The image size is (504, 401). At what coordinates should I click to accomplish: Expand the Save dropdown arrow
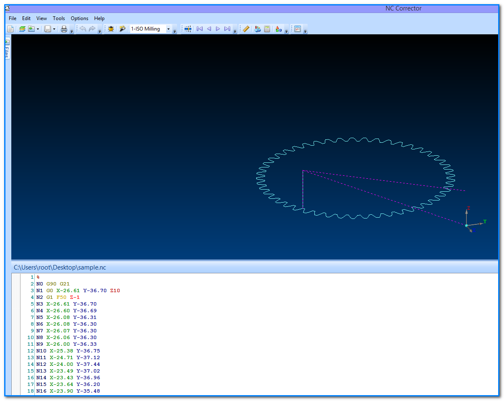point(54,29)
